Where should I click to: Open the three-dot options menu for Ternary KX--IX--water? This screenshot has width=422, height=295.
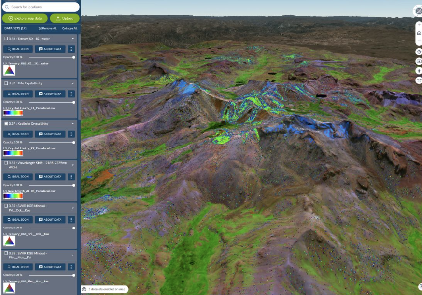pyautogui.click(x=71, y=48)
